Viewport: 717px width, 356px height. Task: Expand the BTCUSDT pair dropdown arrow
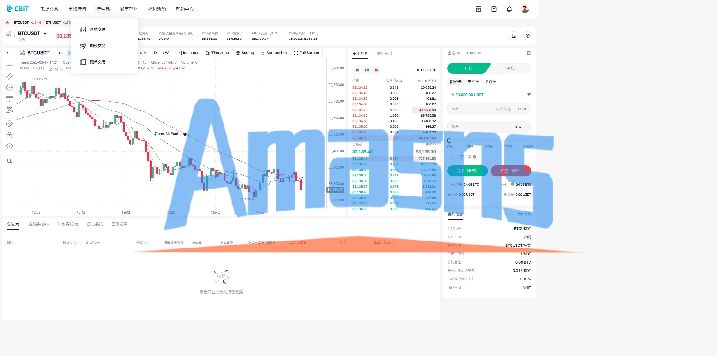point(45,34)
